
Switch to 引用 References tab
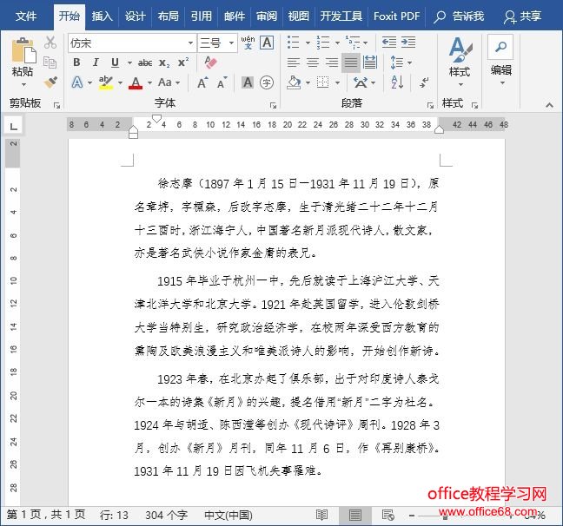pyautogui.click(x=201, y=16)
